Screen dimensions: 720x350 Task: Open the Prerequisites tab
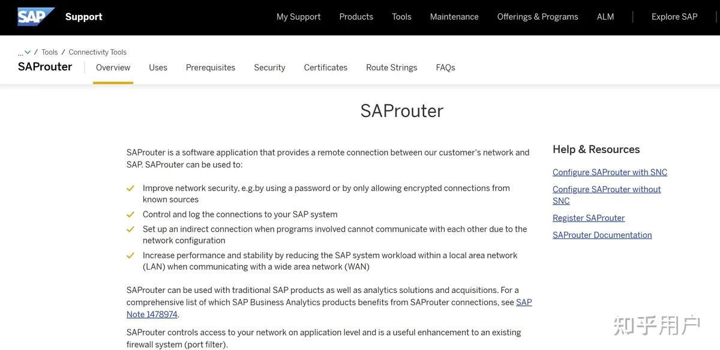[210, 67]
